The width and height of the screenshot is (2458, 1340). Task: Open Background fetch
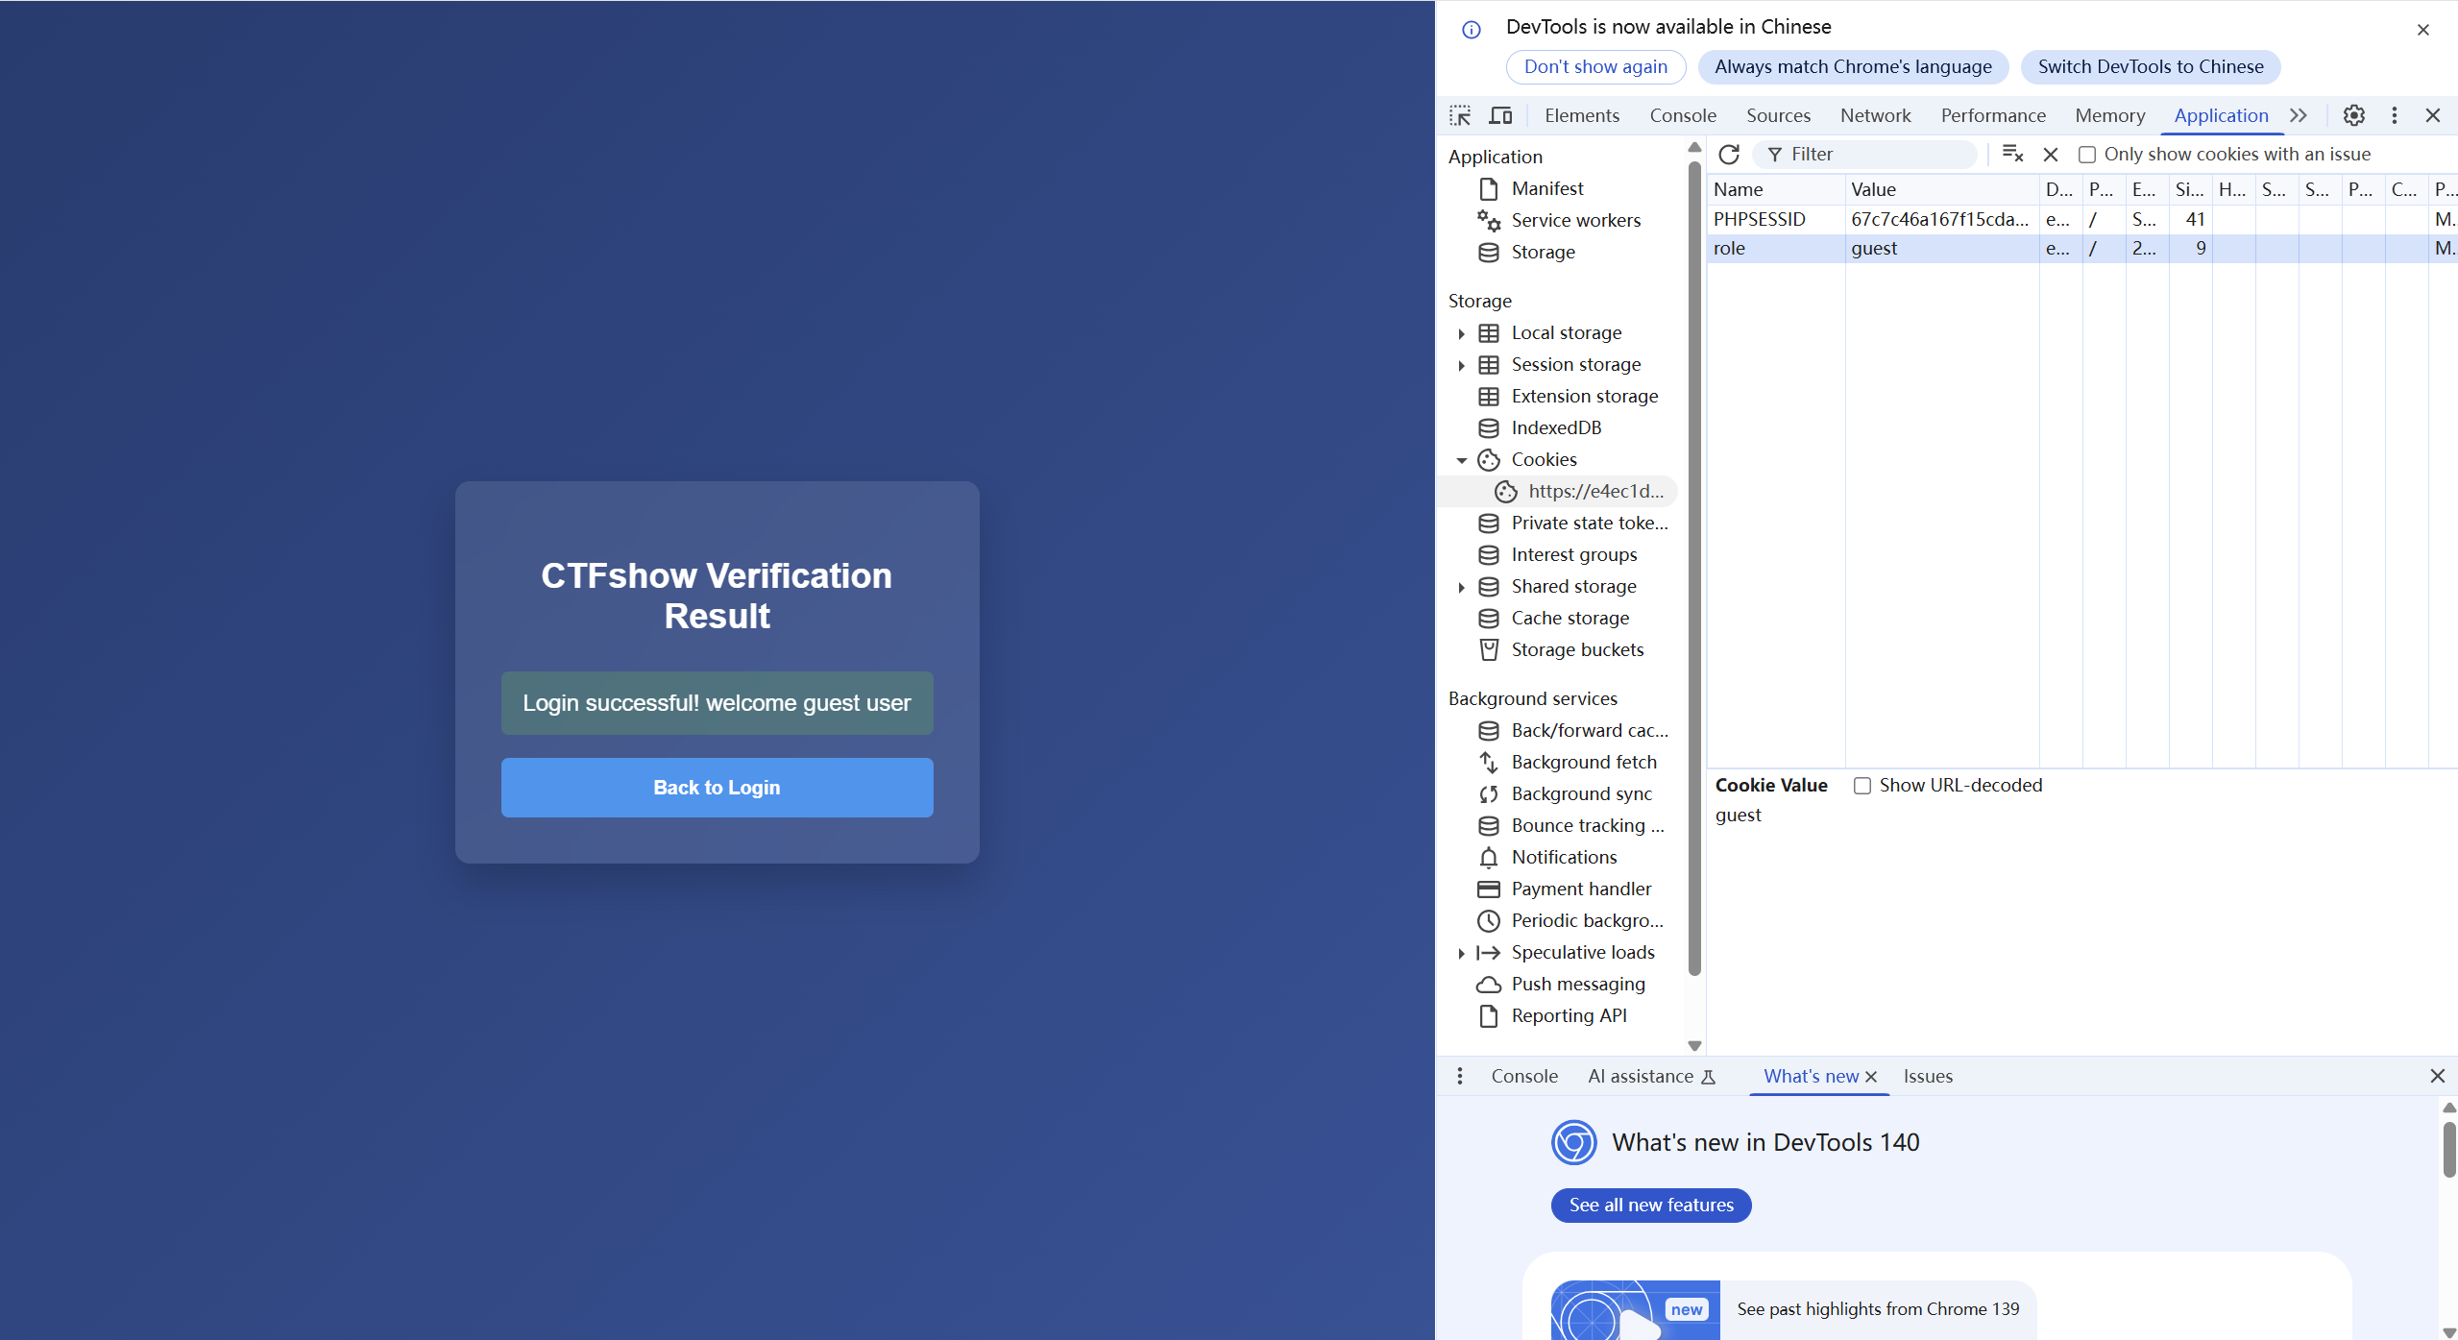pyautogui.click(x=1583, y=763)
